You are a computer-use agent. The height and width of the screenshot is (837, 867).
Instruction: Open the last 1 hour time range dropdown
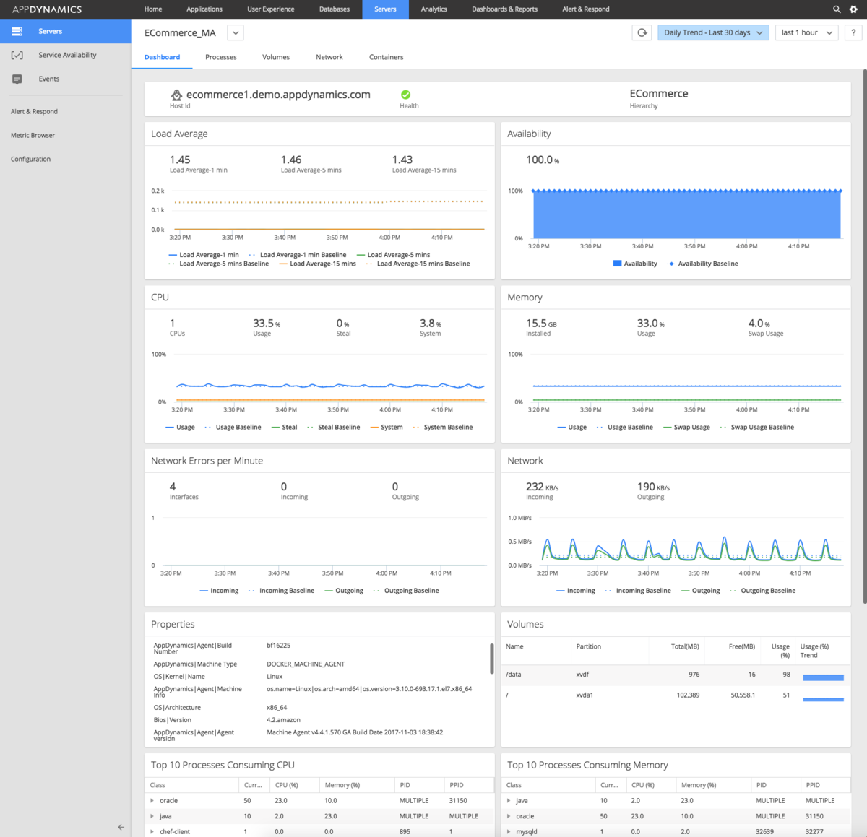coord(806,32)
